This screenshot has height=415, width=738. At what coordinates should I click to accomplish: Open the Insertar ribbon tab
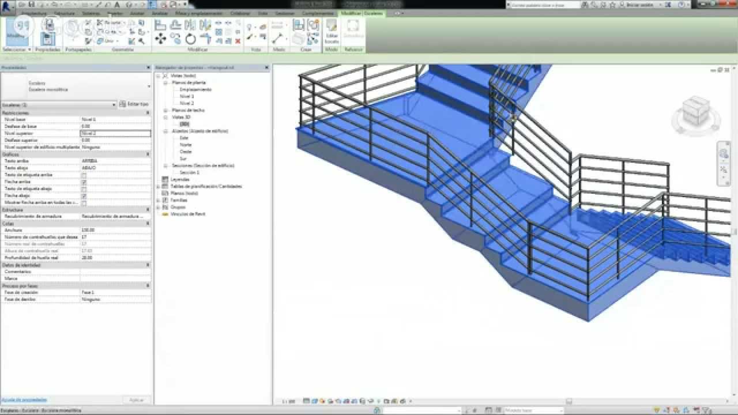(115, 13)
